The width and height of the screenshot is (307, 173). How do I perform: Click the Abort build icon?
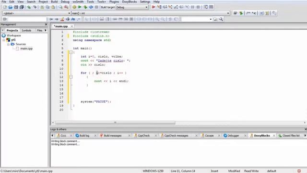tap(96, 7)
